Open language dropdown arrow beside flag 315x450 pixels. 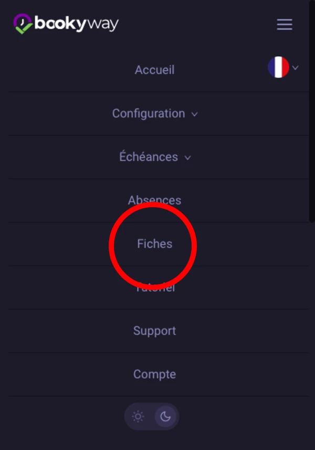296,68
